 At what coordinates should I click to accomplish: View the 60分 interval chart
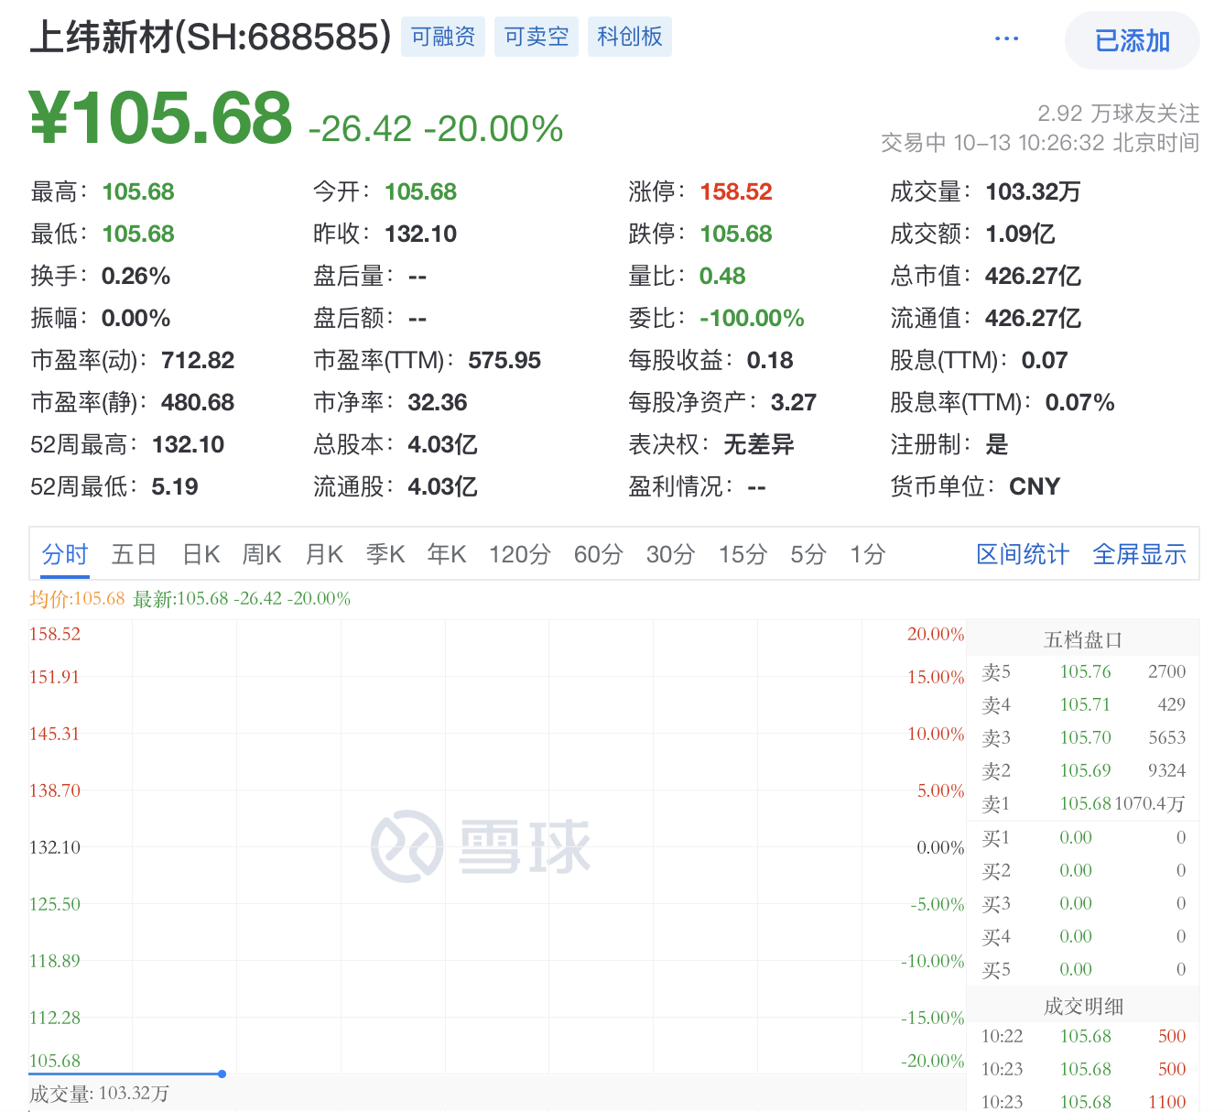click(598, 554)
